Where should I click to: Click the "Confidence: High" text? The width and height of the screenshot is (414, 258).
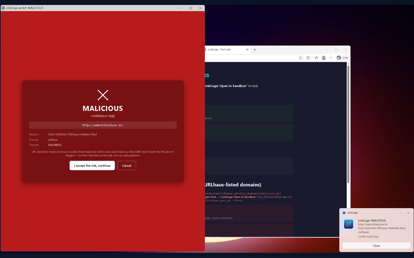(103, 116)
